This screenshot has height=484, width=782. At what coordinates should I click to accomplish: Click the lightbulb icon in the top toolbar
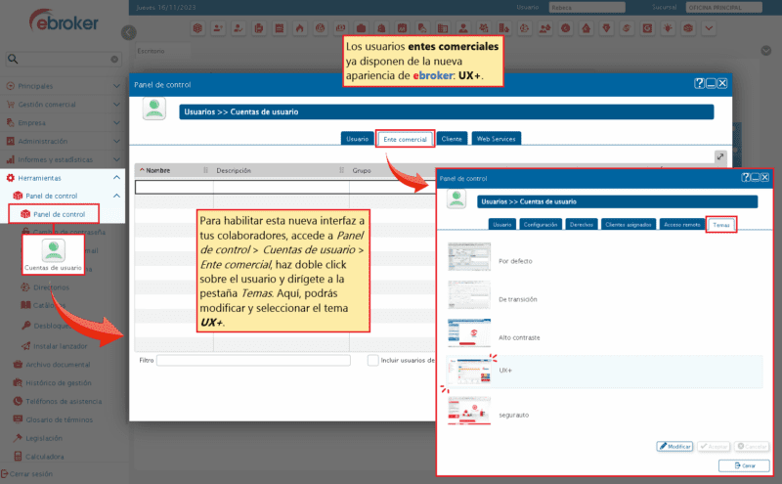coord(668,28)
